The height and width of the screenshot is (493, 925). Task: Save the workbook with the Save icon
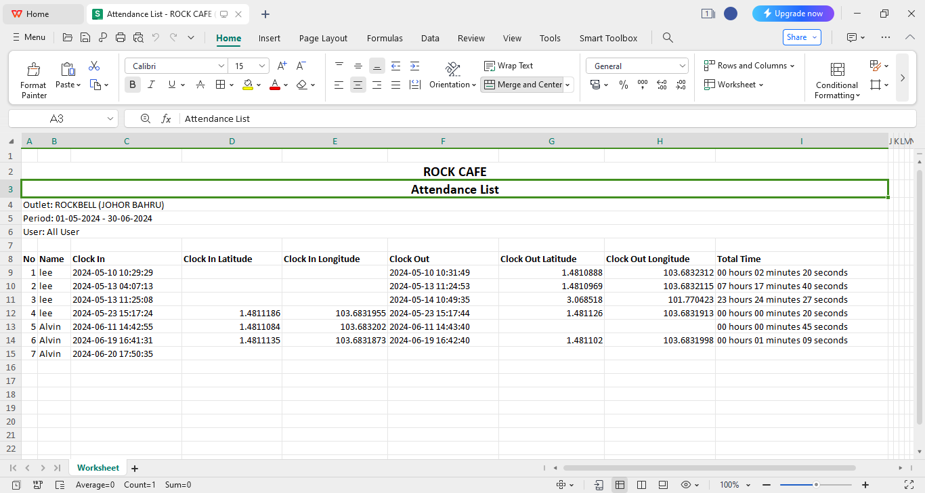click(x=85, y=38)
